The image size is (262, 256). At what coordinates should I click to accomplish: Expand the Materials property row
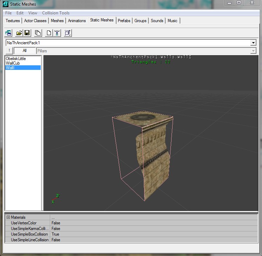8,217
